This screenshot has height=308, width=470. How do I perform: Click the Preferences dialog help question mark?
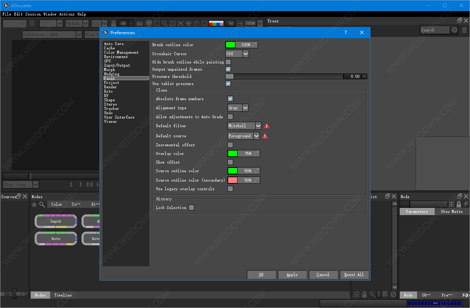(346, 32)
